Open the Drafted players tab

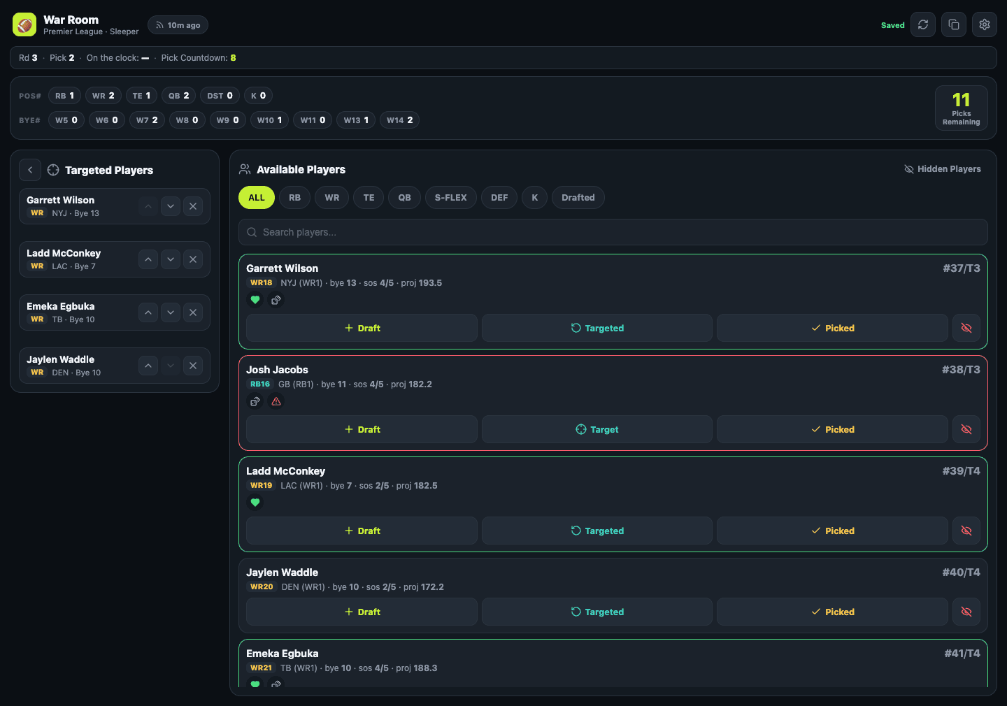(578, 198)
